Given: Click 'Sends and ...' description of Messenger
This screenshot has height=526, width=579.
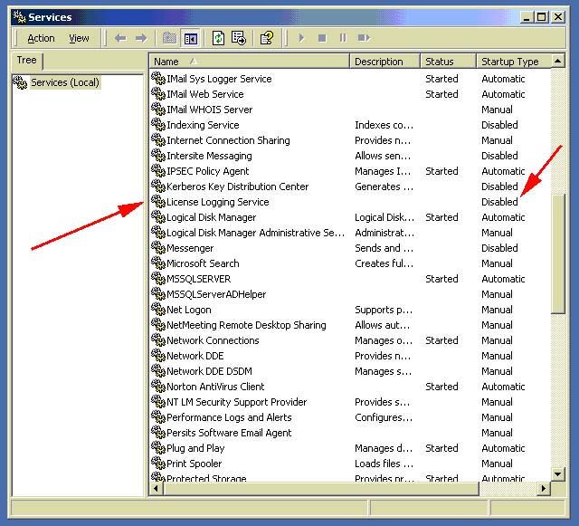Looking at the screenshot, I should 384,248.
